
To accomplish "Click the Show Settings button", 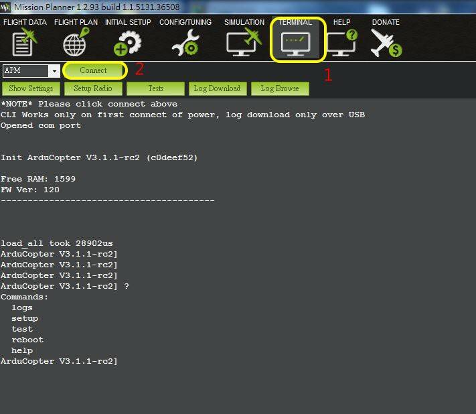I will [31, 88].
